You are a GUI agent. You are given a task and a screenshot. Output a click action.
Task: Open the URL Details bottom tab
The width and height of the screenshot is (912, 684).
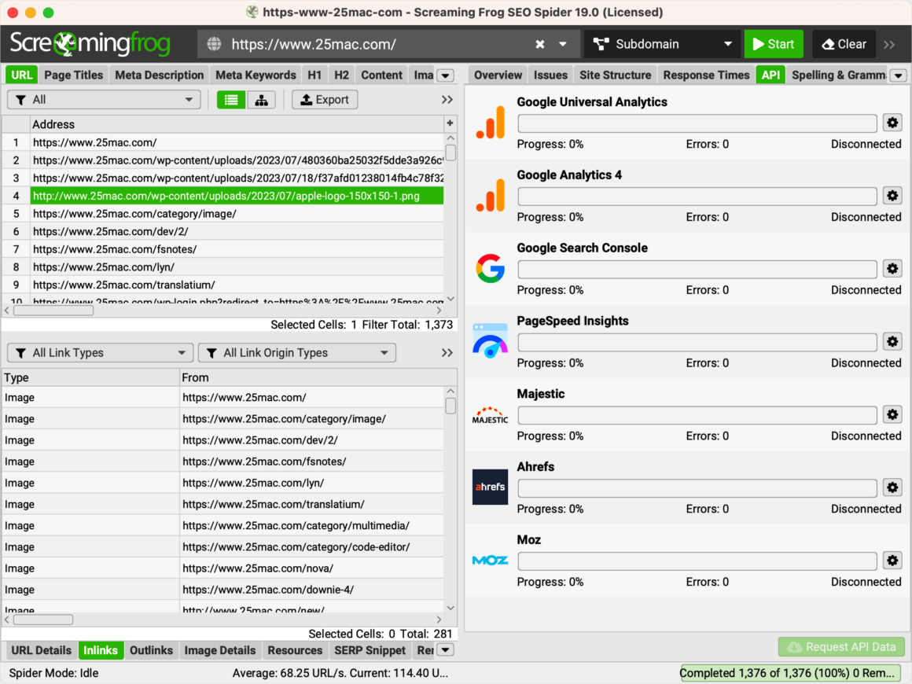42,650
